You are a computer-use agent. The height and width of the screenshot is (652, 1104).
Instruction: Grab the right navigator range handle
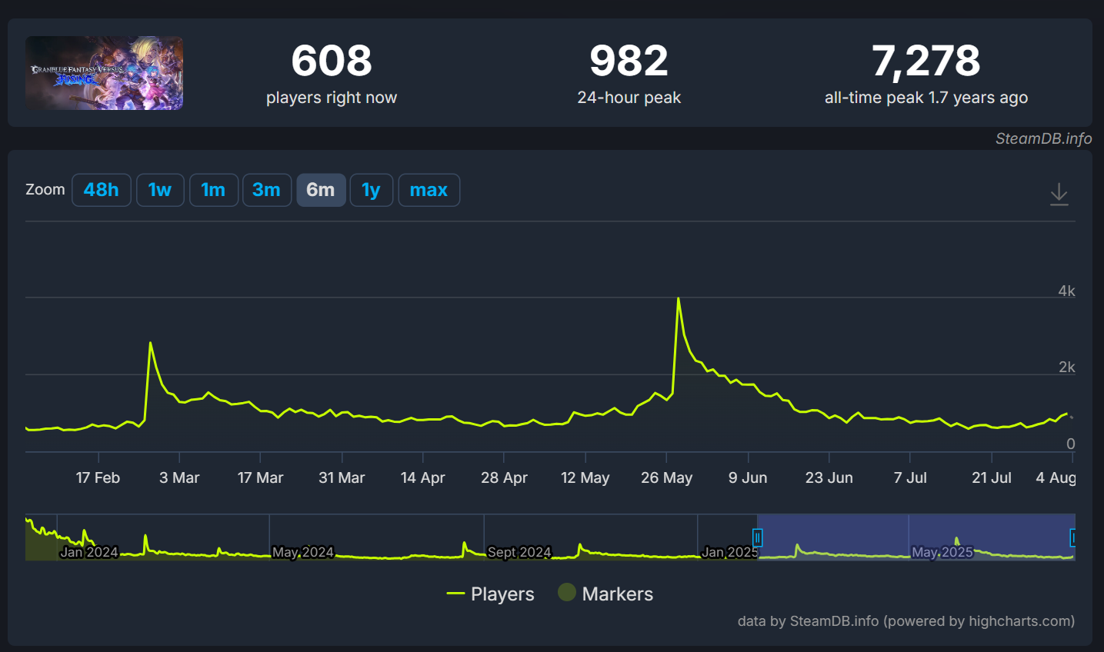pyautogui.click(x=1073, y=537)
